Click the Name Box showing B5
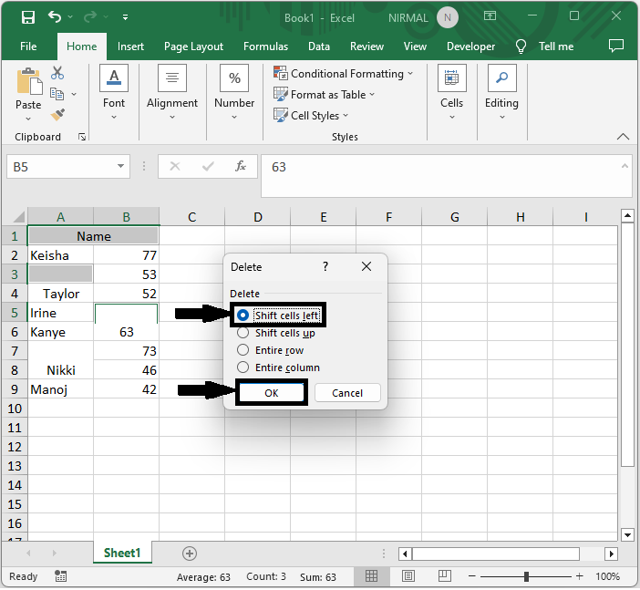 tap(68, 166)
